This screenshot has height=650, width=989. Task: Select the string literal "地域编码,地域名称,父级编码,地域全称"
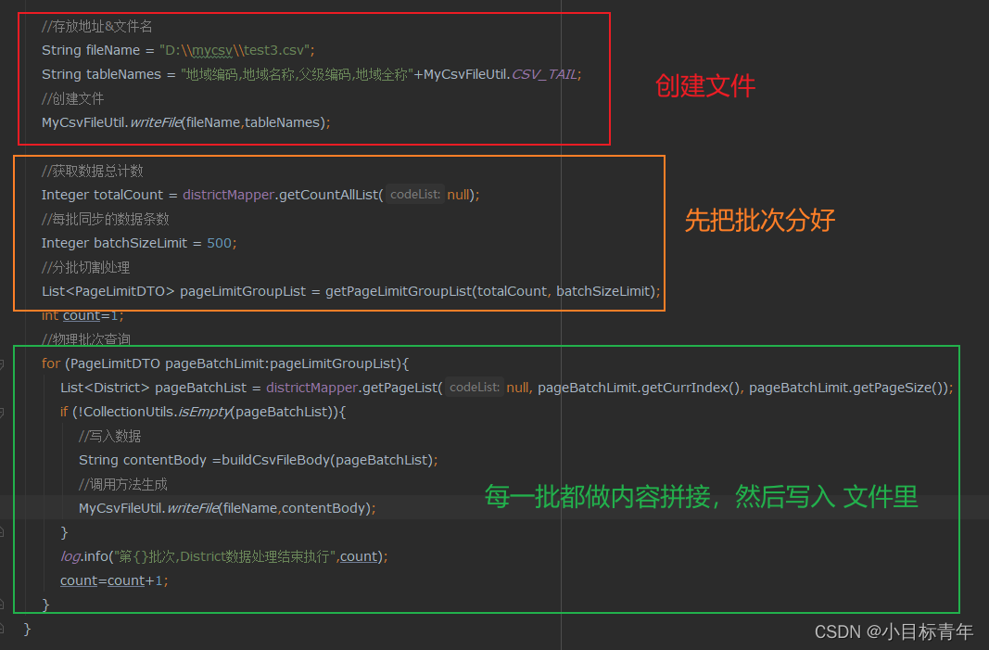[298, 74]
